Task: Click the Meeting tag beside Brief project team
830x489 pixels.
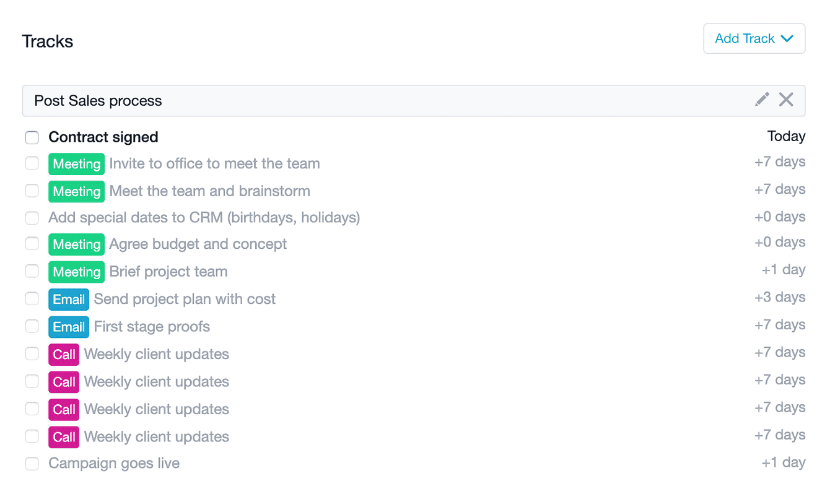Action: coord(76,272)
